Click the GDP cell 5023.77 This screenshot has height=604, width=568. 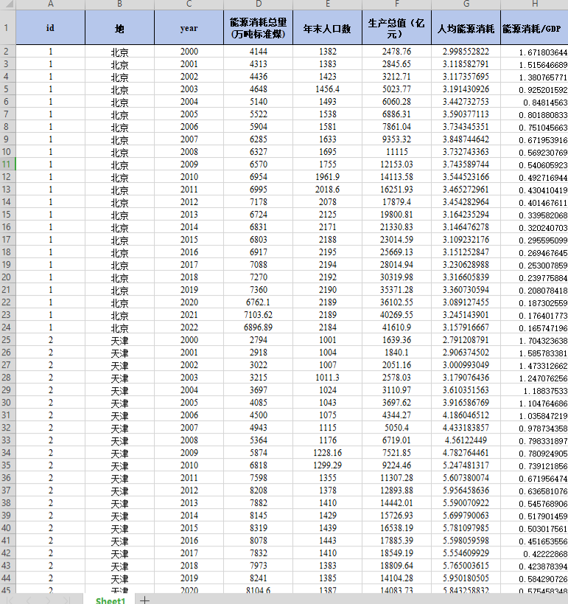tap(397, 89)
